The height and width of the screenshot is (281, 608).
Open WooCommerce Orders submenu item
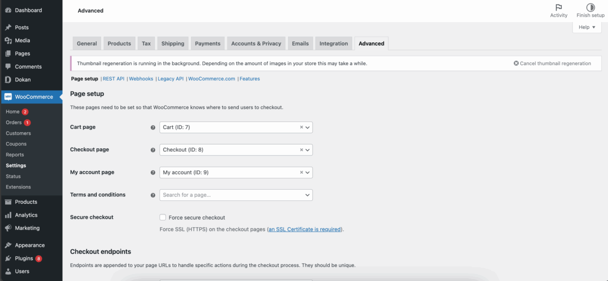click(14, 123)
